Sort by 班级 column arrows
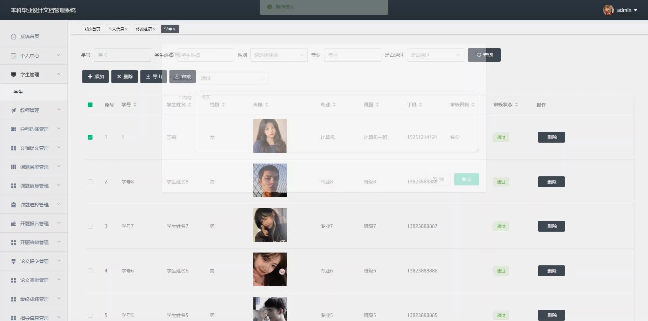 (377, 105)
